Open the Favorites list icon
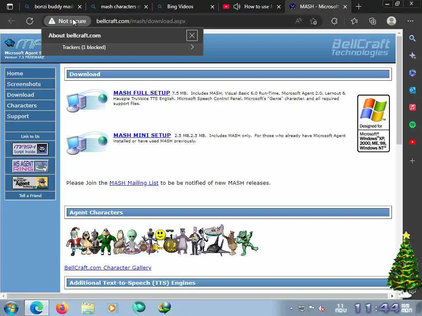 tap(354, 21)
